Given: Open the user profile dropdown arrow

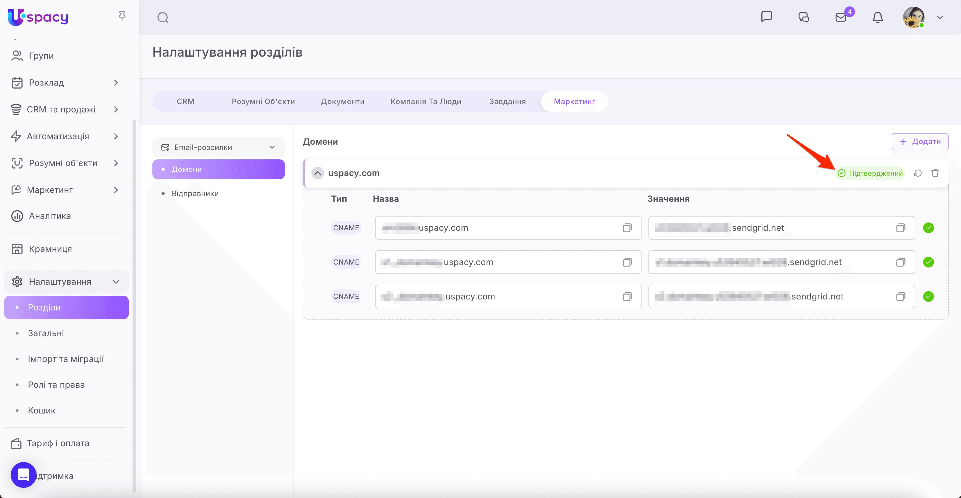Looking at the screenshot, I should [x=940, y=17].
